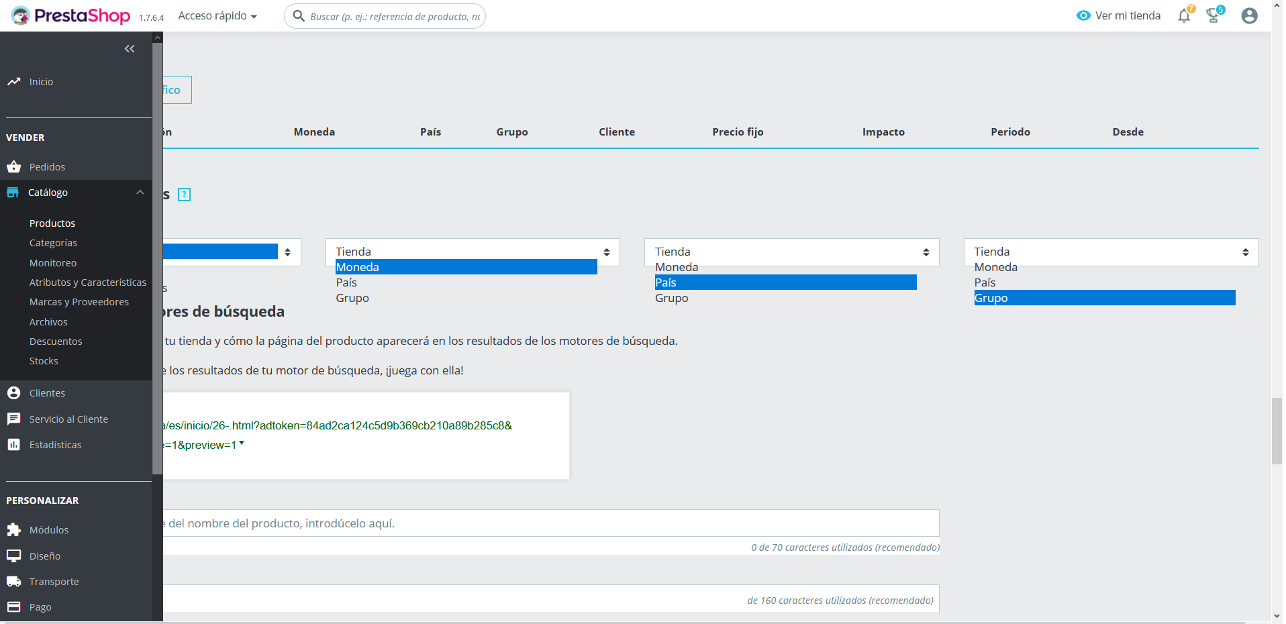Open Descuentos in the Catálogo submenu
The image size is (1286, 624).
pos(56,342)
